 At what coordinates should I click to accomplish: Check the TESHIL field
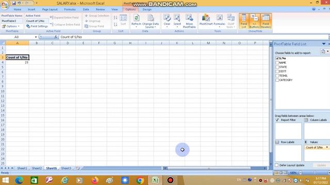277,76
